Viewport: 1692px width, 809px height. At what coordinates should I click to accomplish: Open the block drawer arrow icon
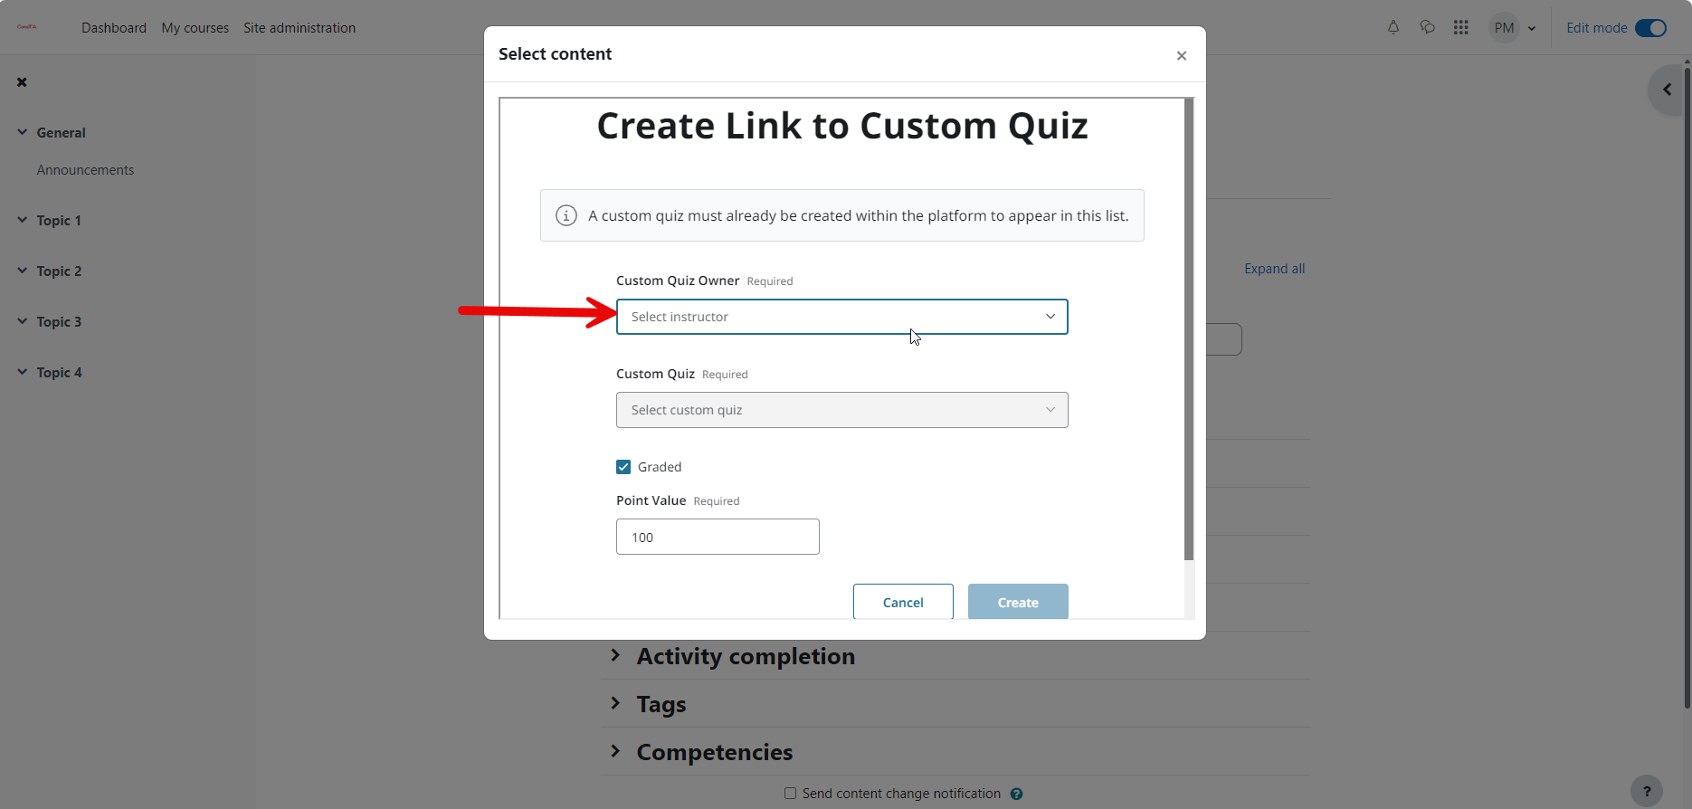1667,90
